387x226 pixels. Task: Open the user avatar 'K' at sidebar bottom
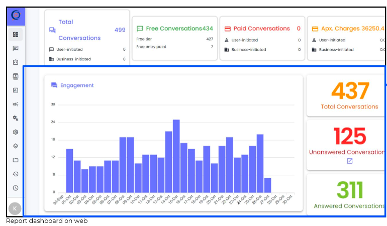point(16,208)
